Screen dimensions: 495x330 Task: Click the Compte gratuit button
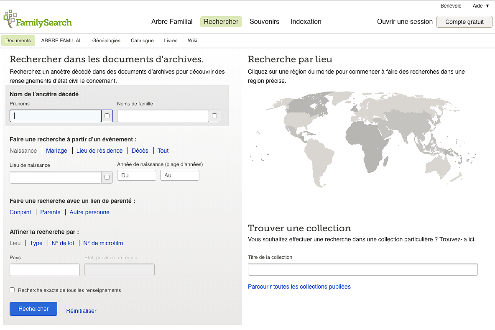coord(464,22)
